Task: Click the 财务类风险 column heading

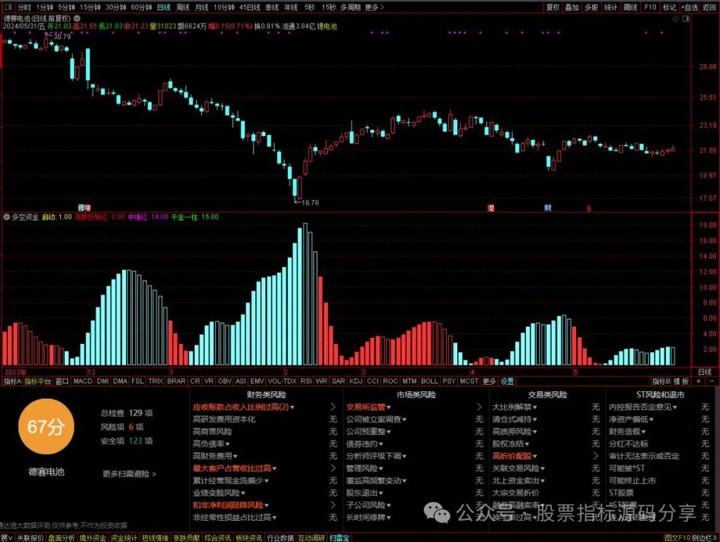Action: point(266,395)
